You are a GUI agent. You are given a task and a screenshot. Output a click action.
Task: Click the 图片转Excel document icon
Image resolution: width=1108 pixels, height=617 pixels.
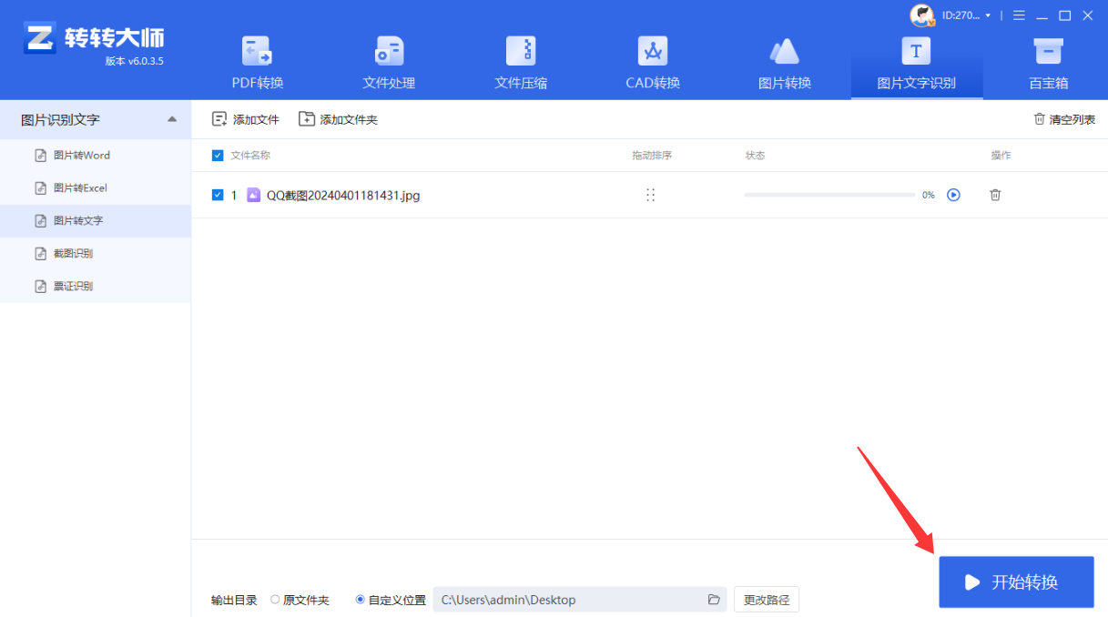tap(40, 188)
